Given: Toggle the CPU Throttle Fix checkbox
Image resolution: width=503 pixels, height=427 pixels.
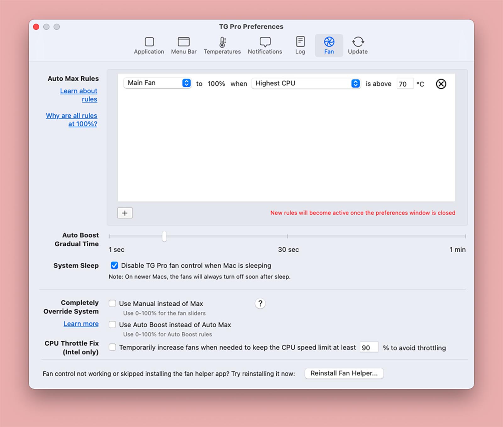Looking at the screenshot, I should point(112,347).
